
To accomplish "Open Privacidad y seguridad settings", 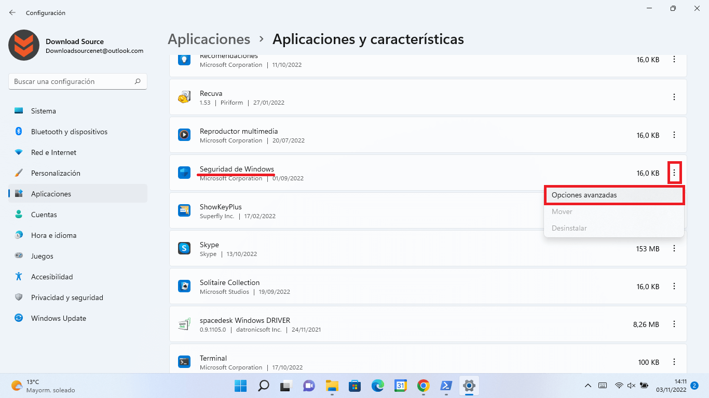I will pyautogui.click(x=78, y=297).
